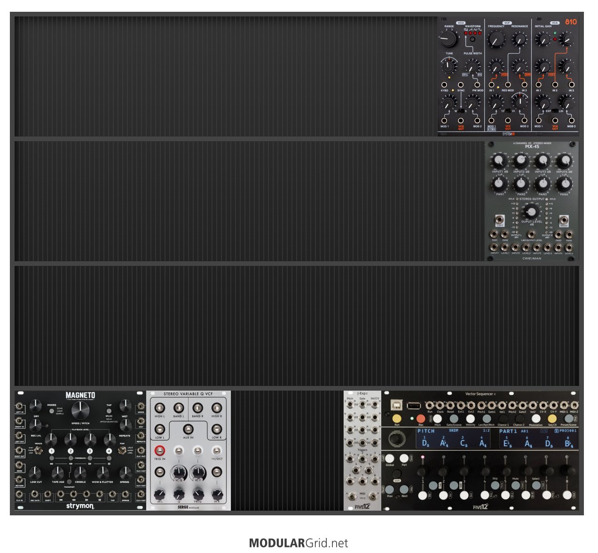Toggle the VCA EXP/LIN switch

click(555, 111)
